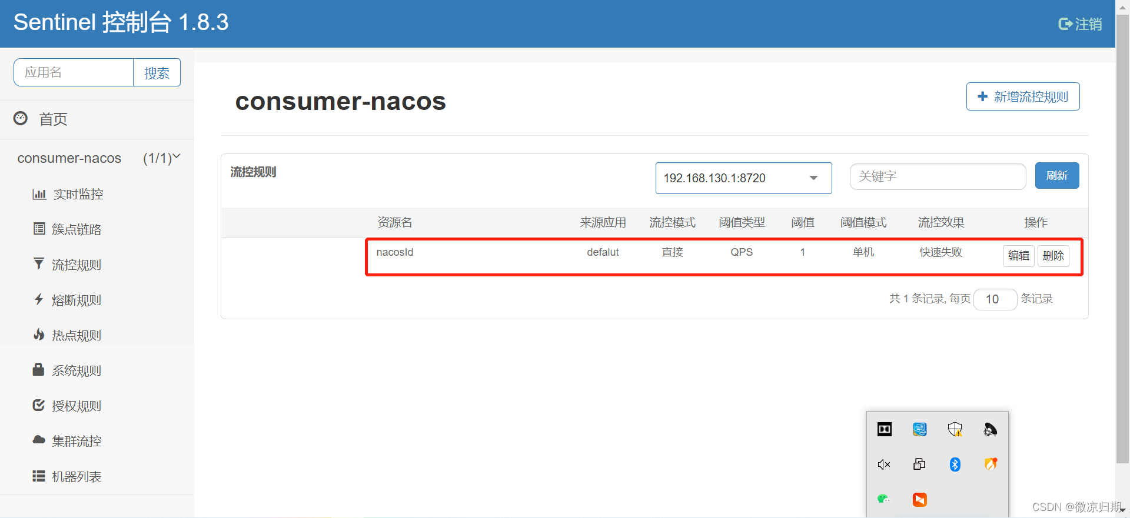1130x518 pixels.
Task: Click the 来源应用 column header
Action: (603, 222)
